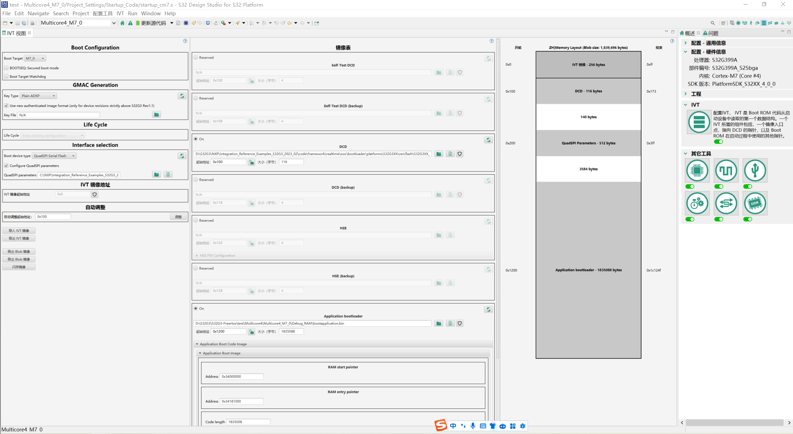
Task: Refresh the GMAC Generation section
Action: [x=182, y=96]
